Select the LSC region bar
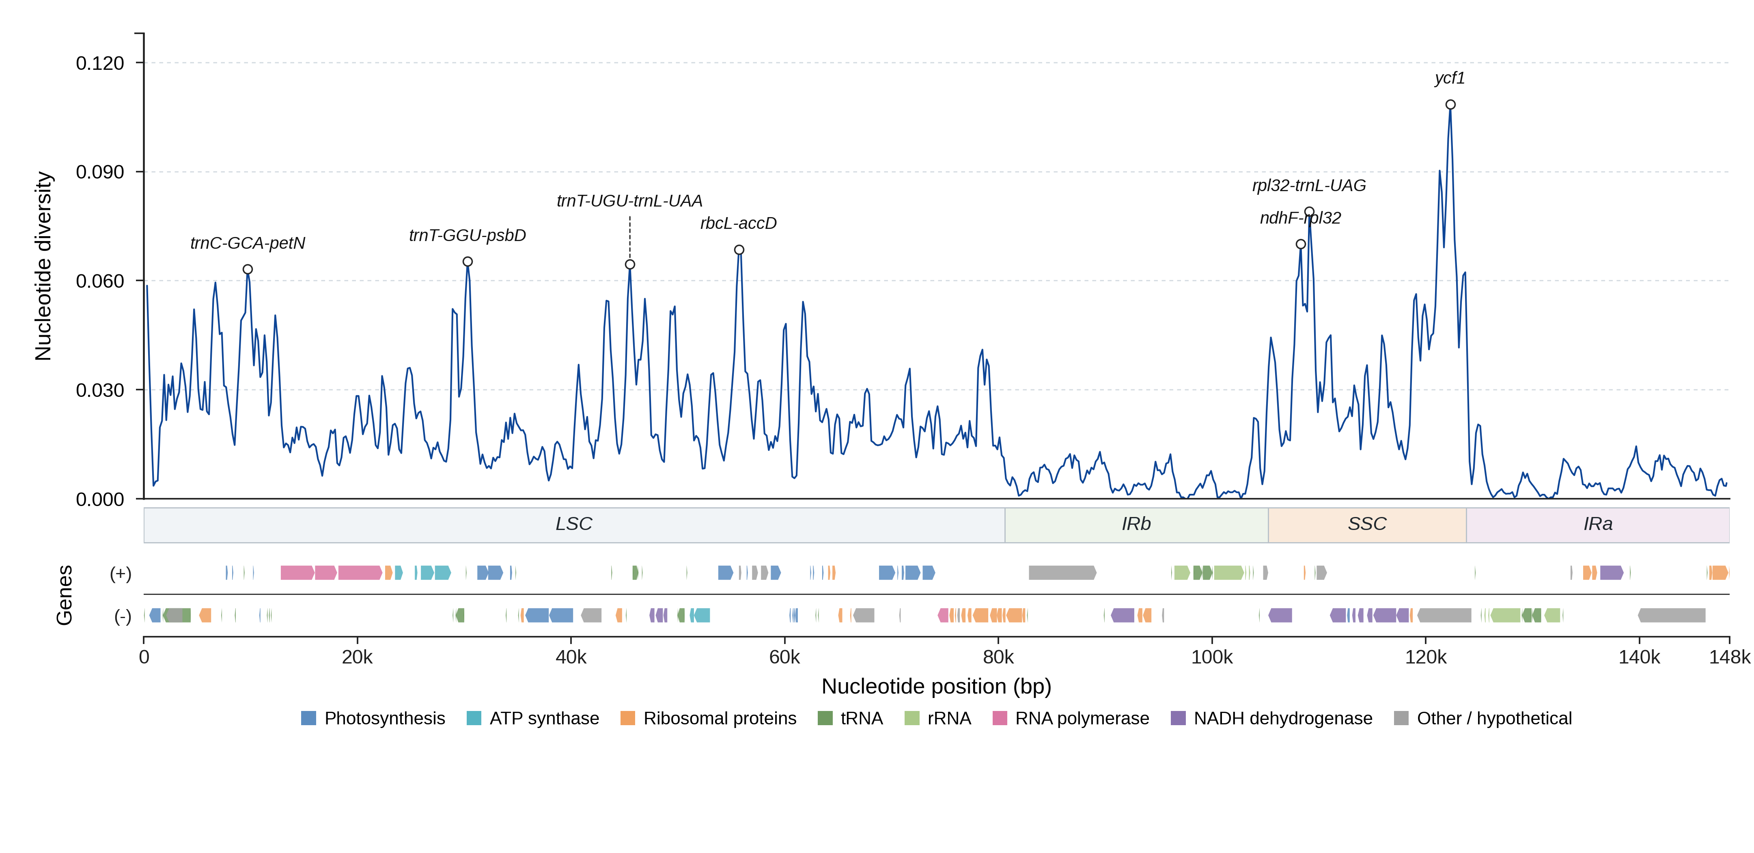The width and height of the screenshot is (1754, 853). tap(574, 525)
